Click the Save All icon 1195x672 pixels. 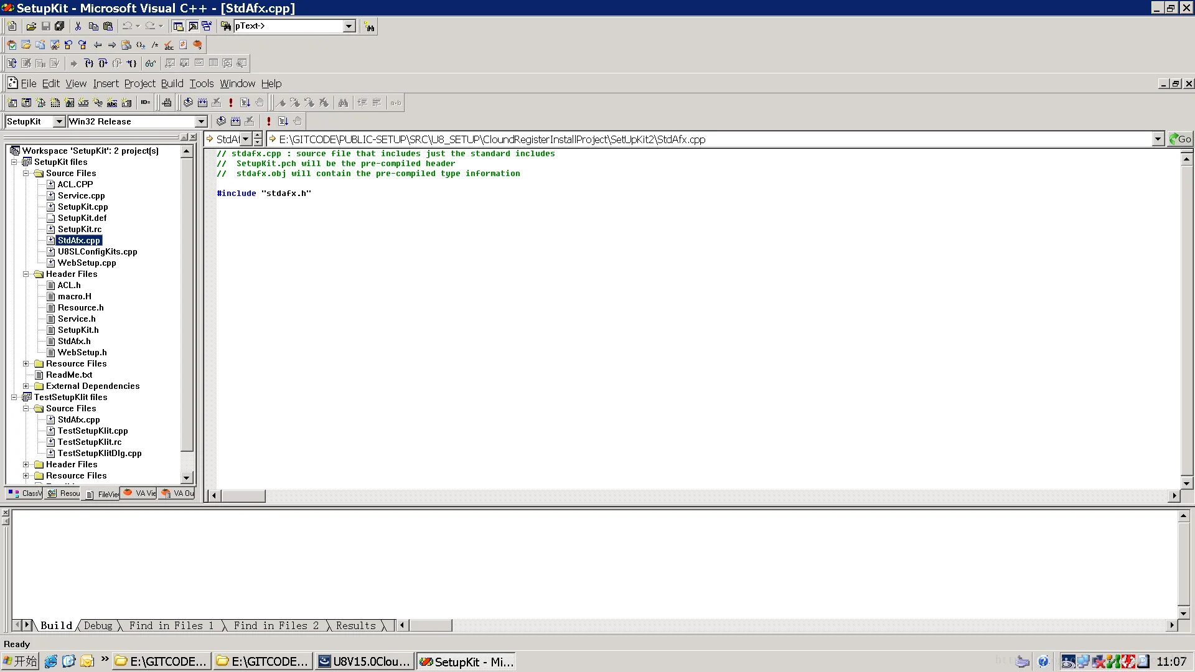(60, 26)
